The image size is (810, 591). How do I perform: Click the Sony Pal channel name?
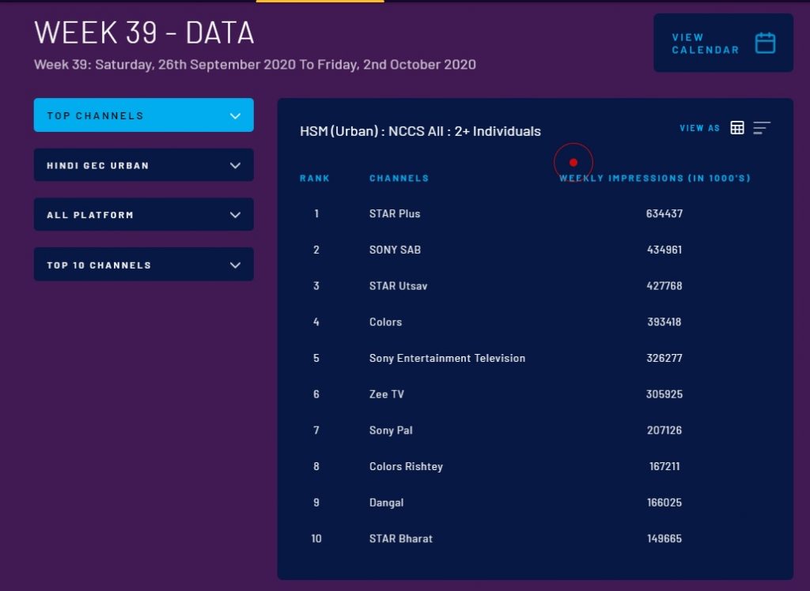(x=391, y=431)
